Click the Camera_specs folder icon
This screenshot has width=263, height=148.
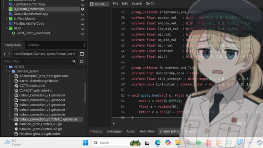pos(14,71)
